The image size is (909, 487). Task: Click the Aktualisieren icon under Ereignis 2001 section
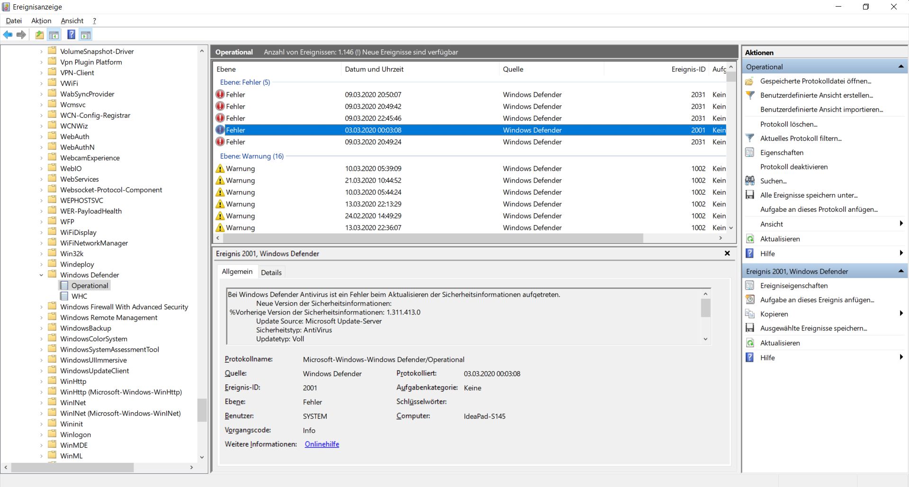point(750,343)
